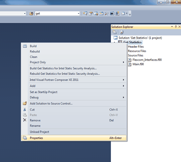This screenshot has height=162, width=181.
Task: Click the Find in Files folder icon
Action: [31, 13]
